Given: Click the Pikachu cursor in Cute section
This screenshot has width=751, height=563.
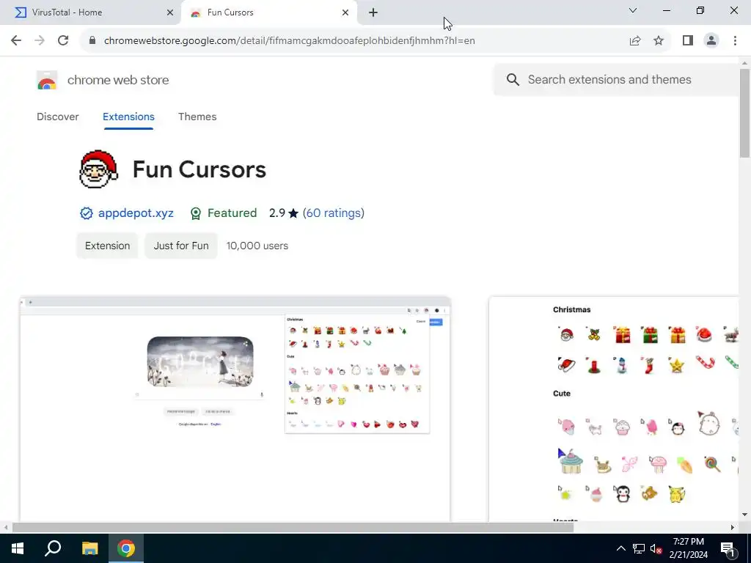Looking at the screenshot, I should 677,493.
